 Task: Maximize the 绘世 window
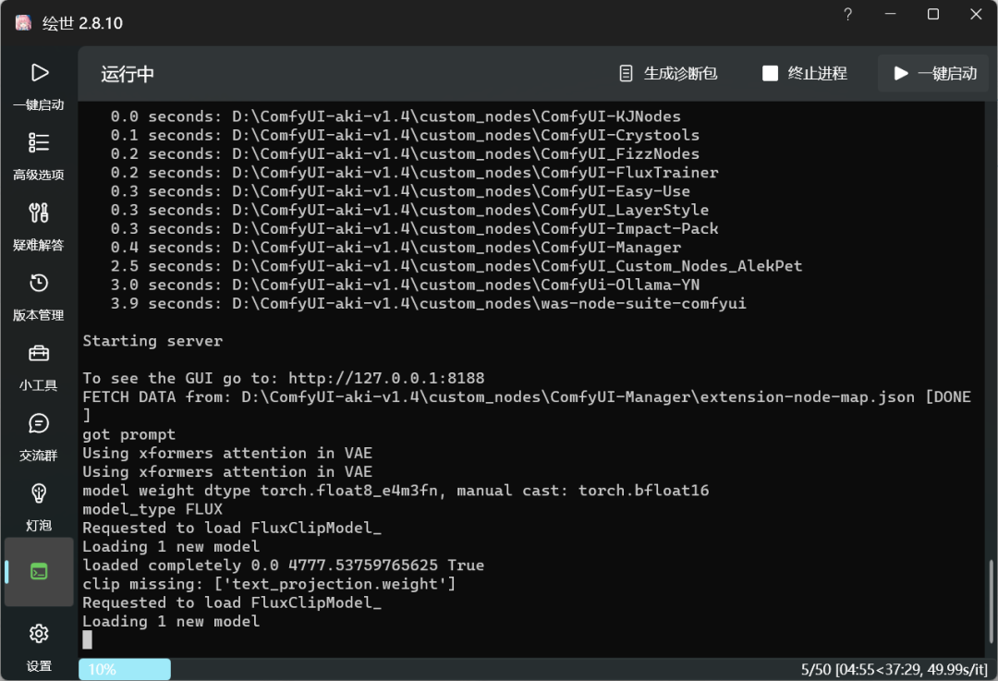pos(933,14)
